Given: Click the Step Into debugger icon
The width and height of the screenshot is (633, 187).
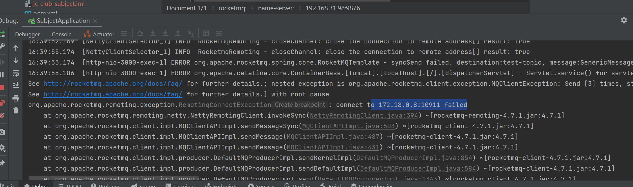Looking at the screenshot, I should 153,34.
